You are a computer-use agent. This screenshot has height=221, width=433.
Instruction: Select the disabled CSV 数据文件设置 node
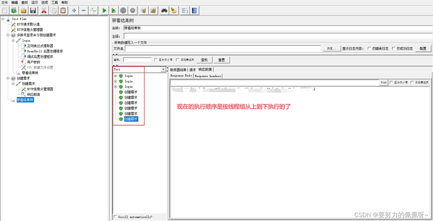pyautogui.click(x=40, y=68)
